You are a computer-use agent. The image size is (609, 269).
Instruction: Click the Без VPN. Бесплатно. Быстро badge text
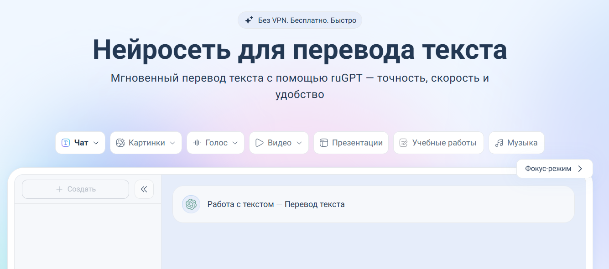307,20
